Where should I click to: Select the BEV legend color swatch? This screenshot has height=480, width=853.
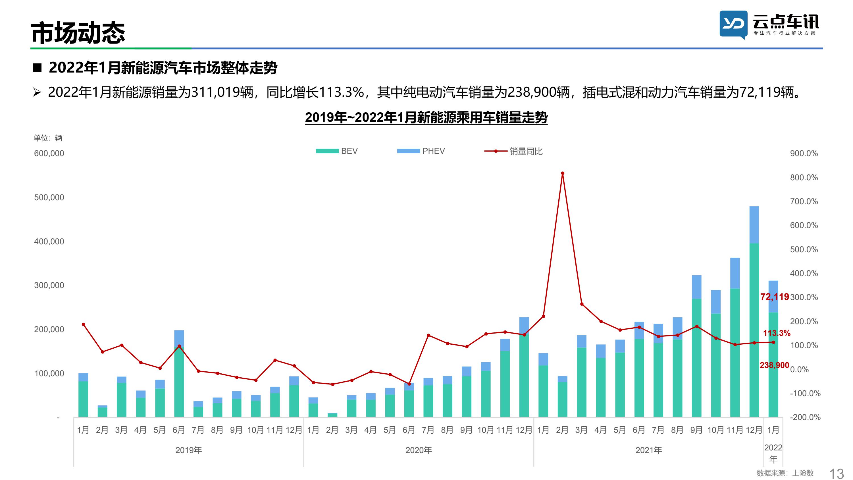point(327,151)
